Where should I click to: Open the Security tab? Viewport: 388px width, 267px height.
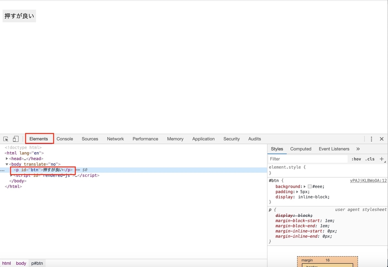pos(232,139)
